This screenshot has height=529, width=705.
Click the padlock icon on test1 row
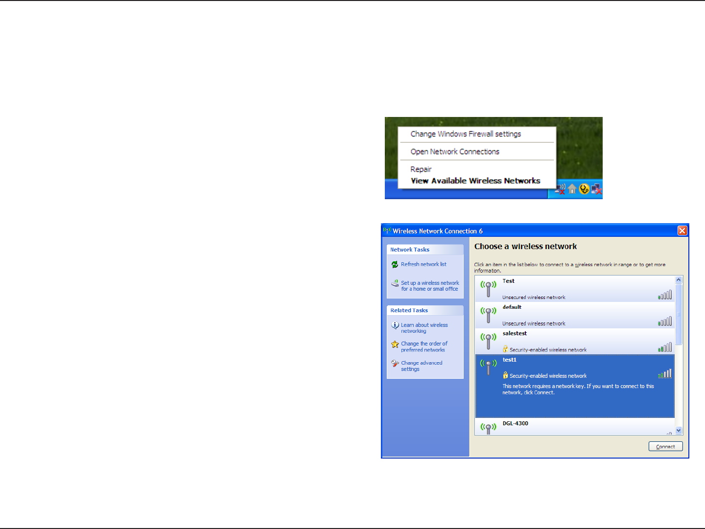click(x=505, y=375)
